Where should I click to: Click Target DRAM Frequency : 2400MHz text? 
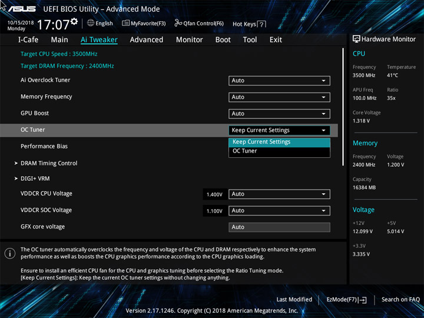tap(67, 66)
